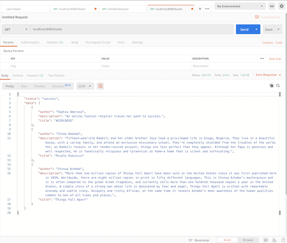
Task: Switch to the Launchpad tab
Action: tap(26, 9)
